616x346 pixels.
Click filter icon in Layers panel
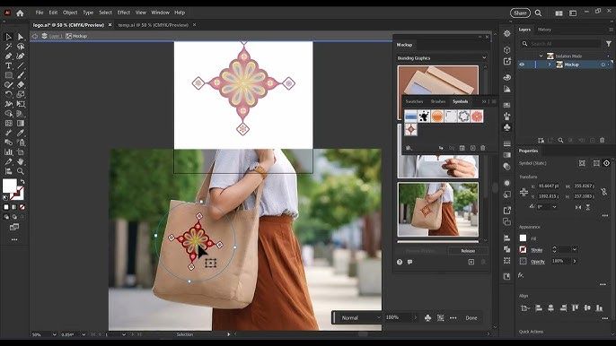(x=609, y=44)
